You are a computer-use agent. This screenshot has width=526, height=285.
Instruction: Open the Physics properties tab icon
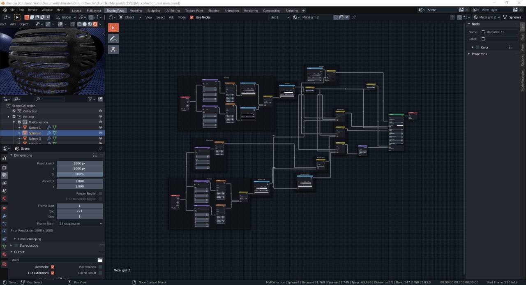coord(5,231)
